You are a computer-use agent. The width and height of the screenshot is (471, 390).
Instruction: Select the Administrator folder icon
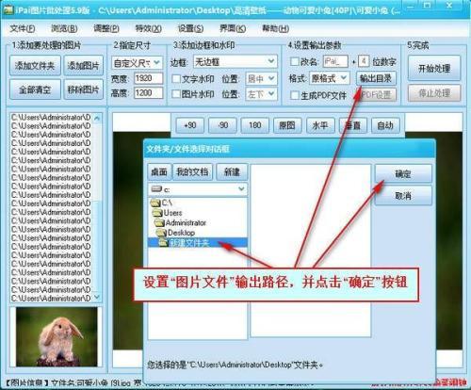159,223
